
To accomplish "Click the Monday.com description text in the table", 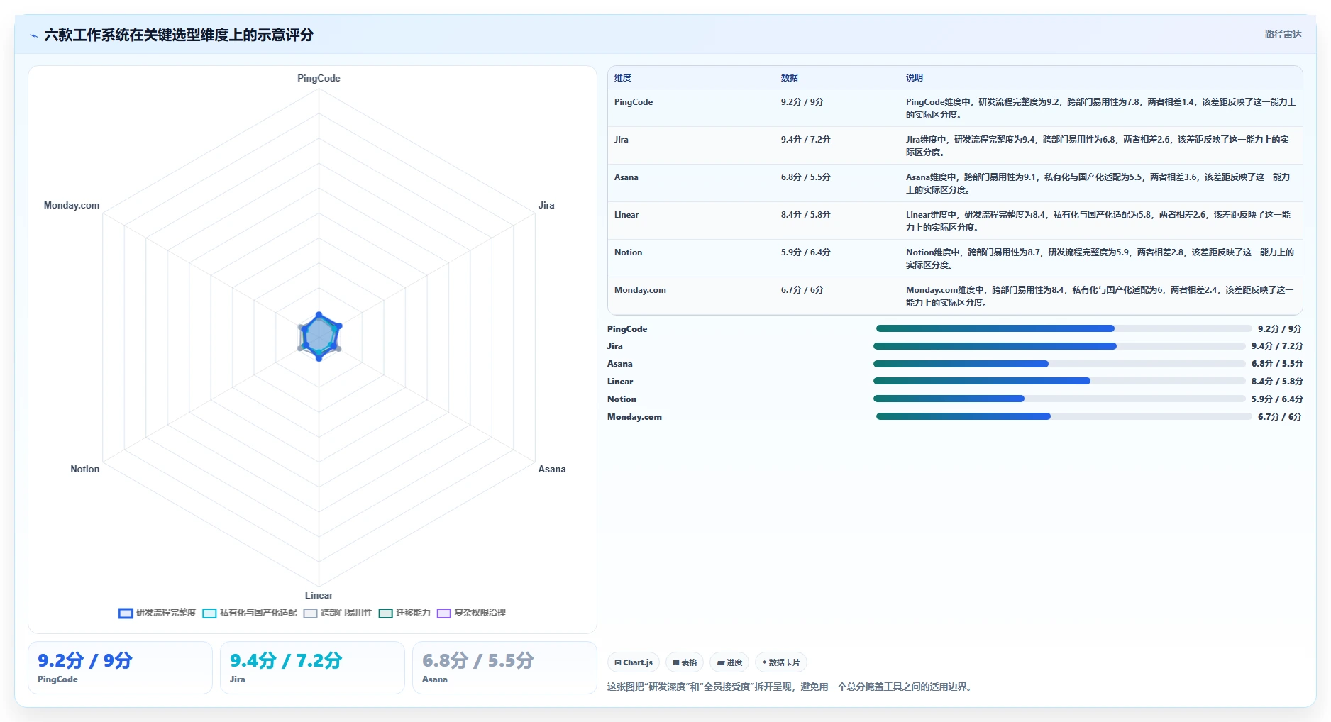I will (1100, 296).
